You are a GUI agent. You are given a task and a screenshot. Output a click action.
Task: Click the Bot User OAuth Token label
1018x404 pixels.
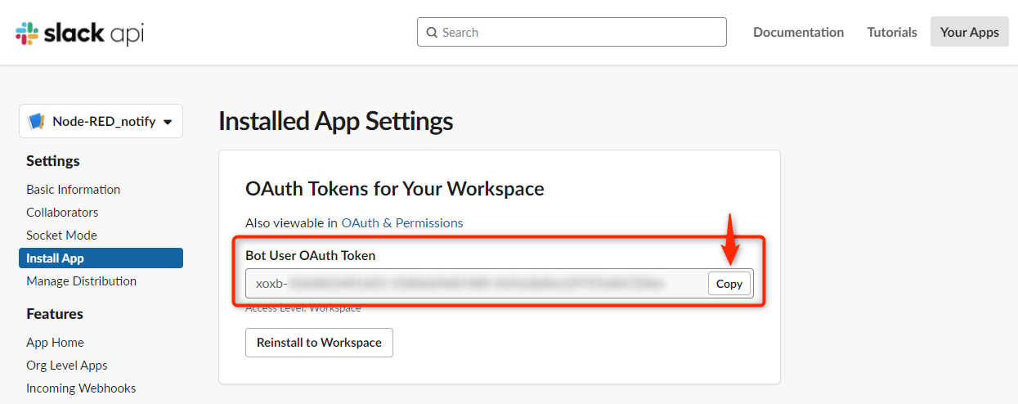click(311, 255)
